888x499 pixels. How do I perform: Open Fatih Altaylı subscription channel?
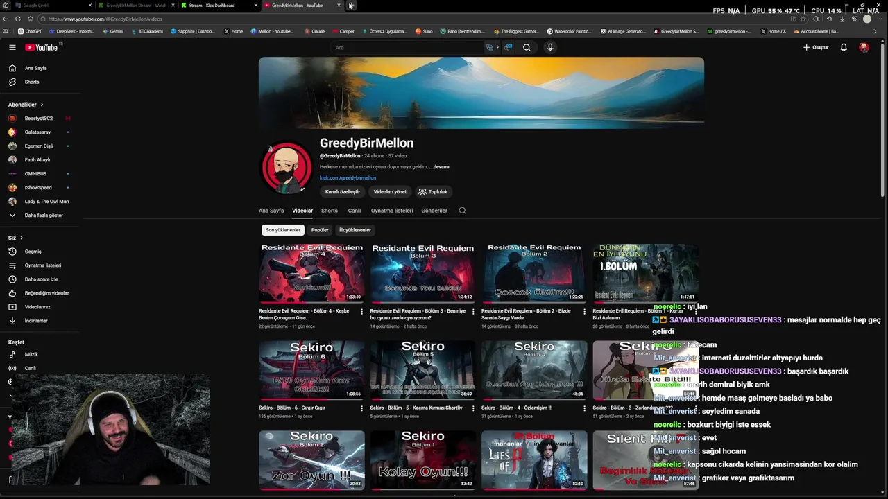(37, 160)
